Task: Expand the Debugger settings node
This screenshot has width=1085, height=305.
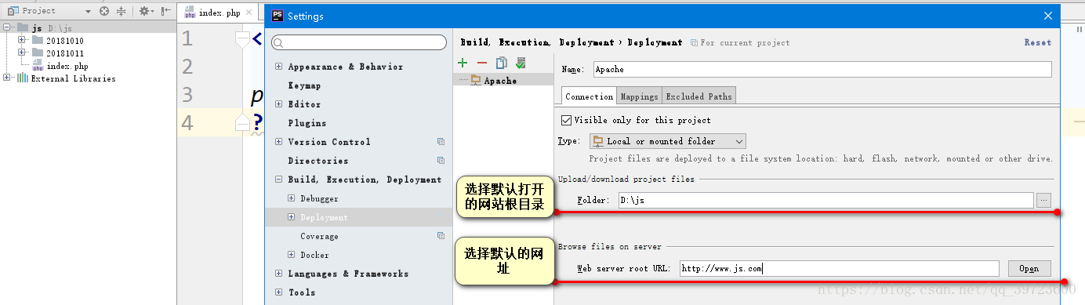Action: click(292, 198)
